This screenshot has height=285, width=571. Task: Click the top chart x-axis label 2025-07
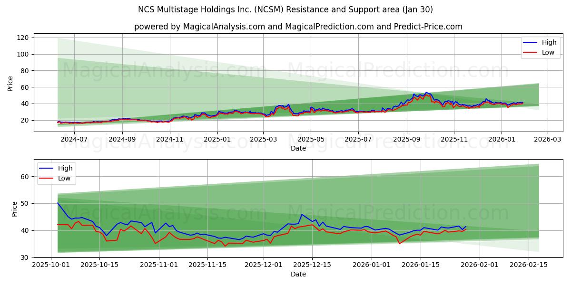357,140
